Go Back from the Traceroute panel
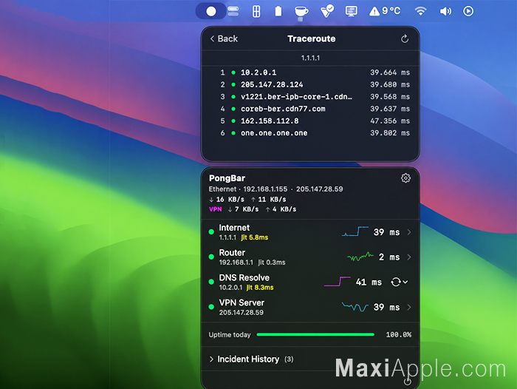Image resolution: width=517 pixels, height=389 pixels. 224,39
